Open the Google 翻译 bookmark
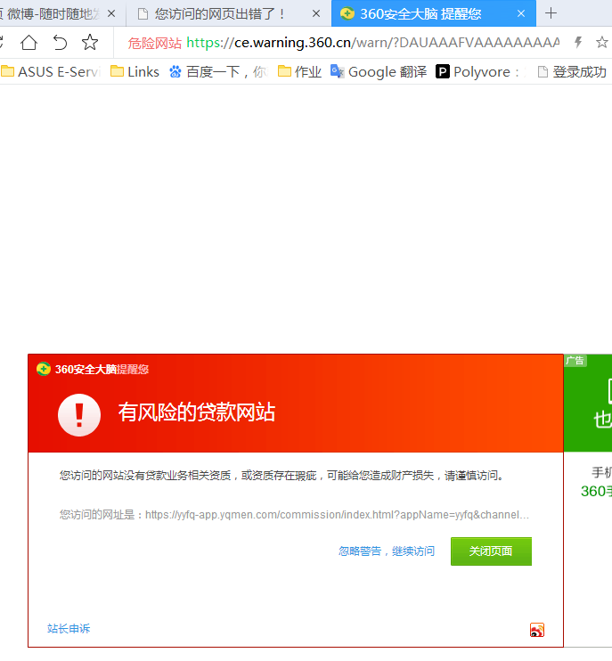This screenshot has width=612, height=661. pos(379,72)
